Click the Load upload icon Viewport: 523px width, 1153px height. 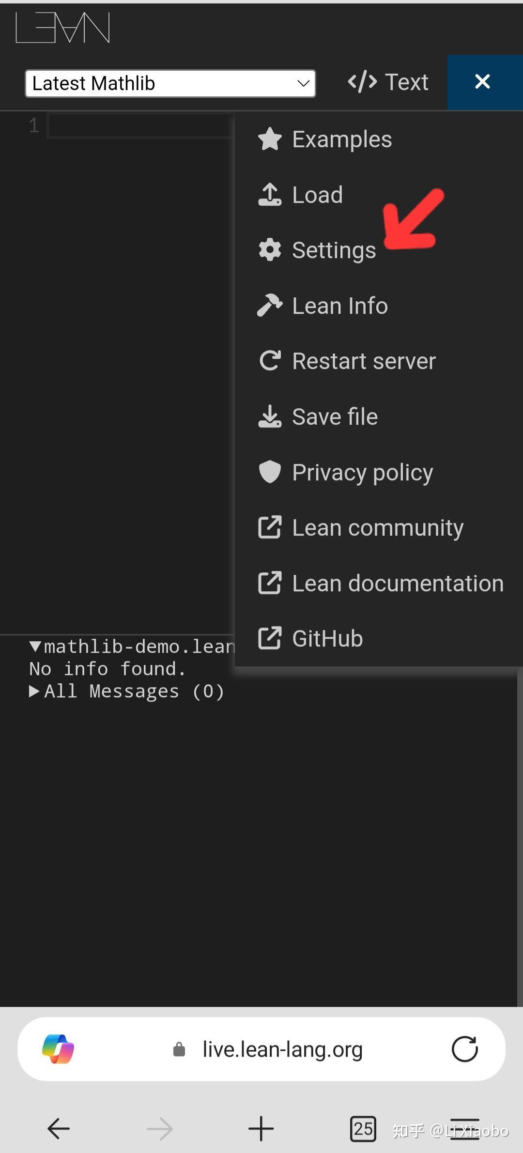[270, 195]
